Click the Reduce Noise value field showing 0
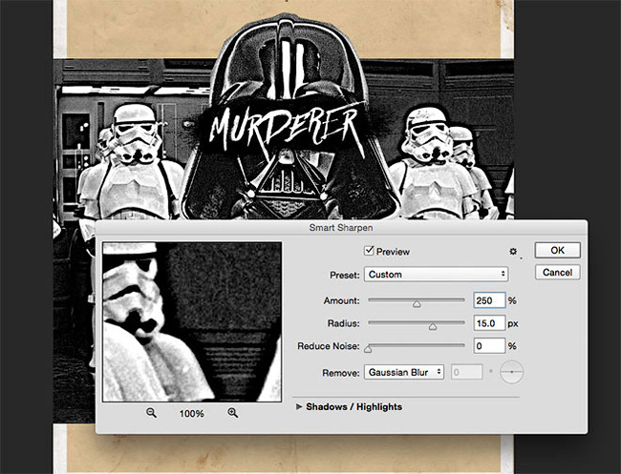Image resolution: width=621 pixels, height=474 pixels. [489, 346]
